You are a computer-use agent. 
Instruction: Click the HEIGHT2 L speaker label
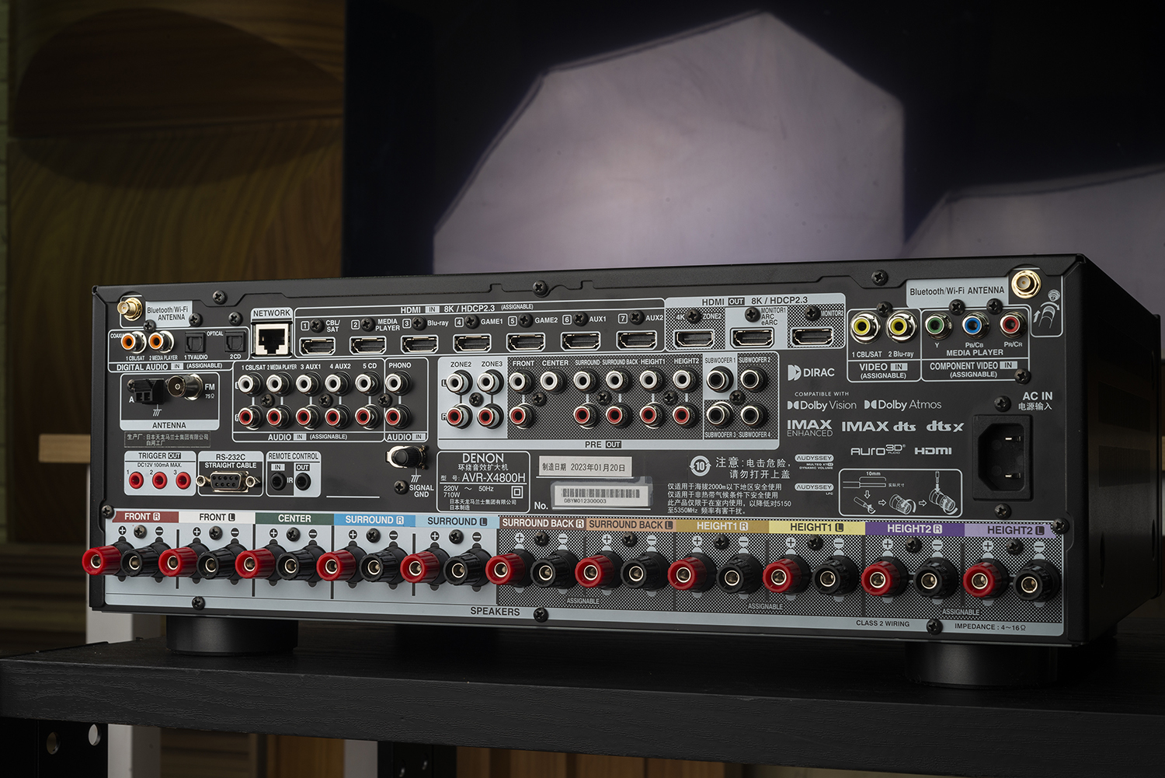(1015, 530)
